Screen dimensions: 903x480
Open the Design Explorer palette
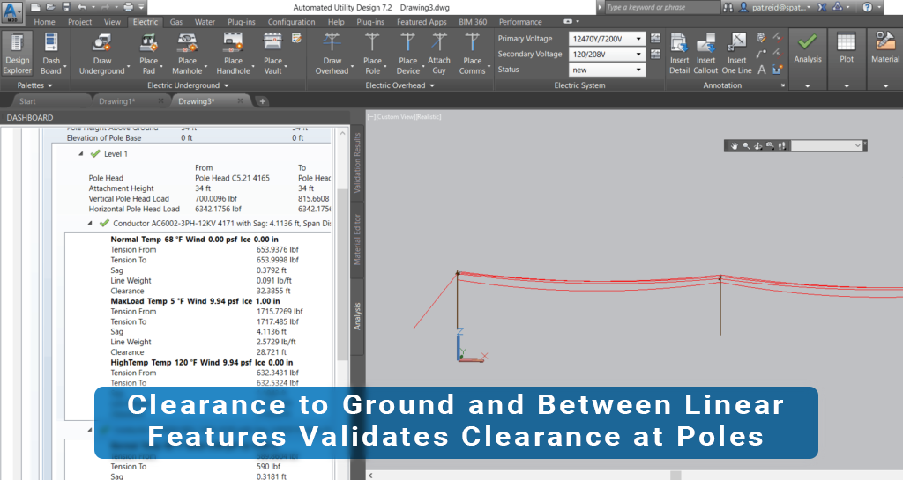(18, 54)
